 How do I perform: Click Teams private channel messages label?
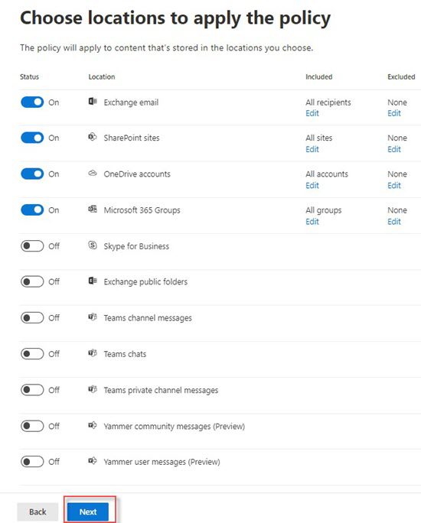tap(161, 390)
